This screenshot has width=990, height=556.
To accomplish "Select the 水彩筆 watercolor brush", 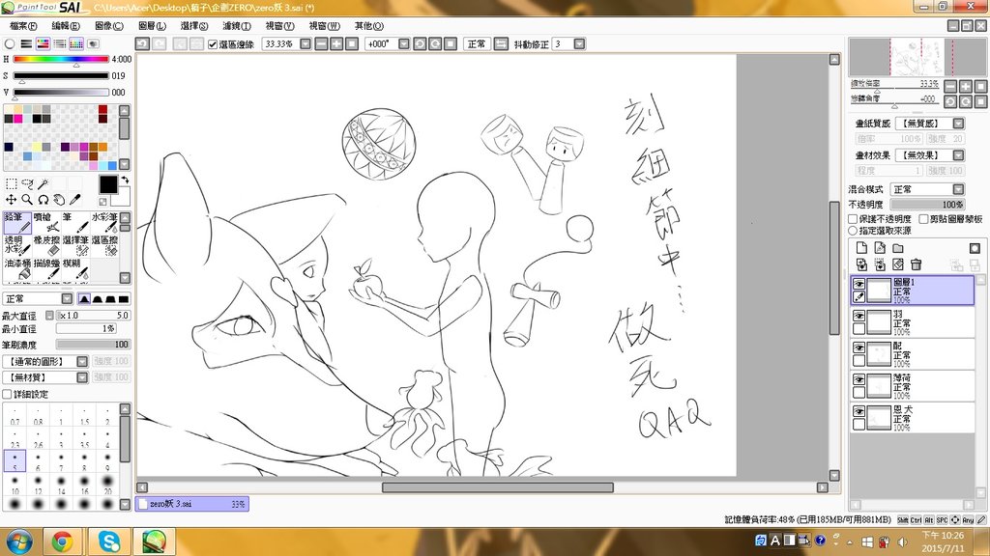I will click(x=104, y=223).
